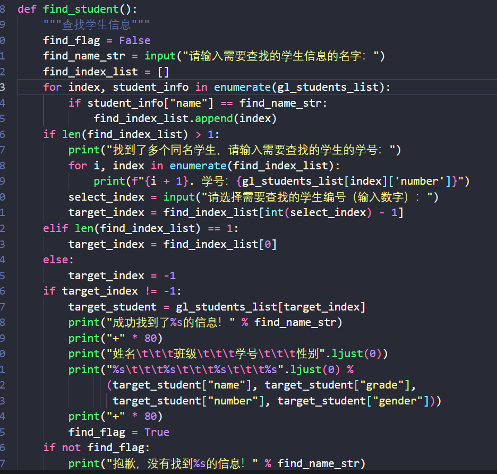Click the append method call
This screenshot has height=474, width=497.
pyautogui.click(x=214, y=119)
